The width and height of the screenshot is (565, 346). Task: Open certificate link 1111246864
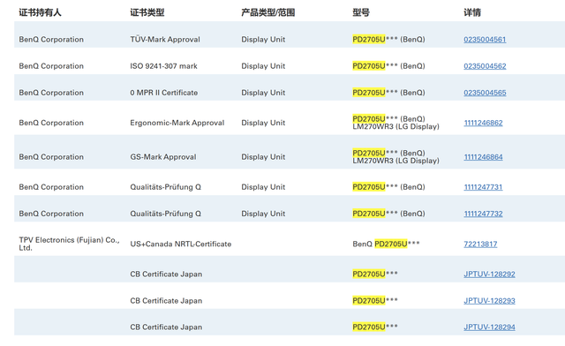[x=483, y=157]
